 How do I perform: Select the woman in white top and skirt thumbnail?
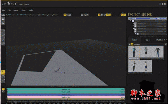pos(146,53)
